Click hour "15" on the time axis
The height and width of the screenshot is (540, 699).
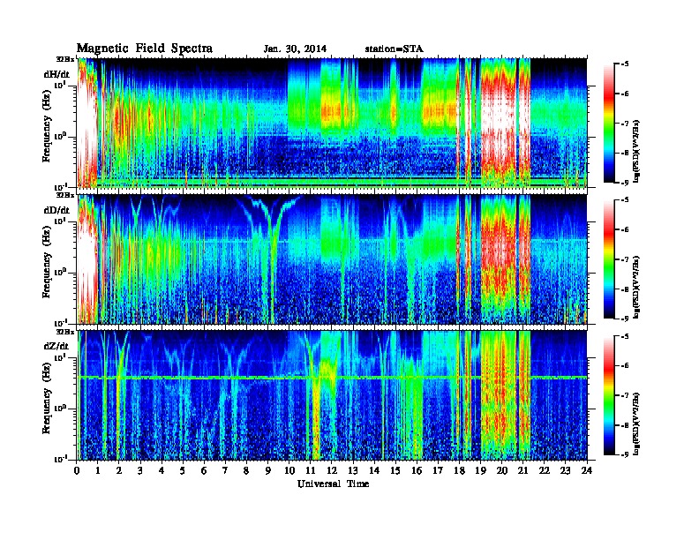point(395,470)
